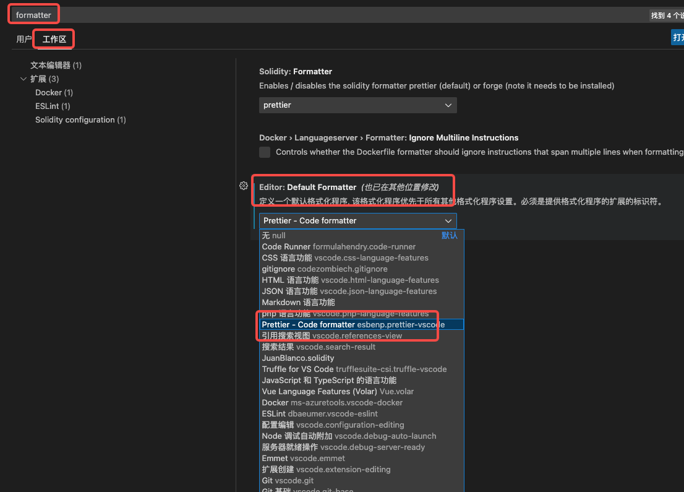Choose 配置编辑 configuration-editing option

pos(362,425)
